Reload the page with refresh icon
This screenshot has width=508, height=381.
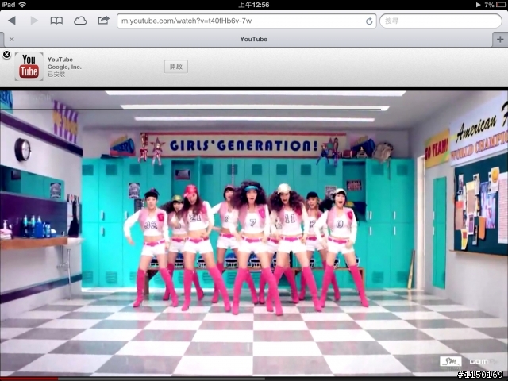[x=369, y=21]
